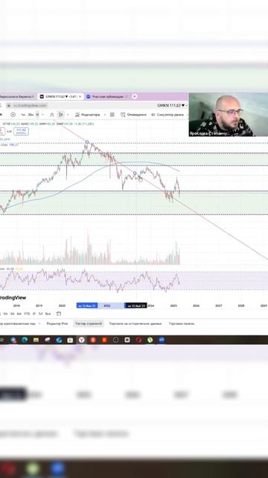Viewport: 268px width, 478px height.
Task: Select the candlestick chart type icon
Action: point(61,114)
